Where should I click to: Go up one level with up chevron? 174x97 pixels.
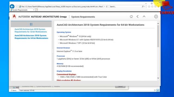click(144, 16)
